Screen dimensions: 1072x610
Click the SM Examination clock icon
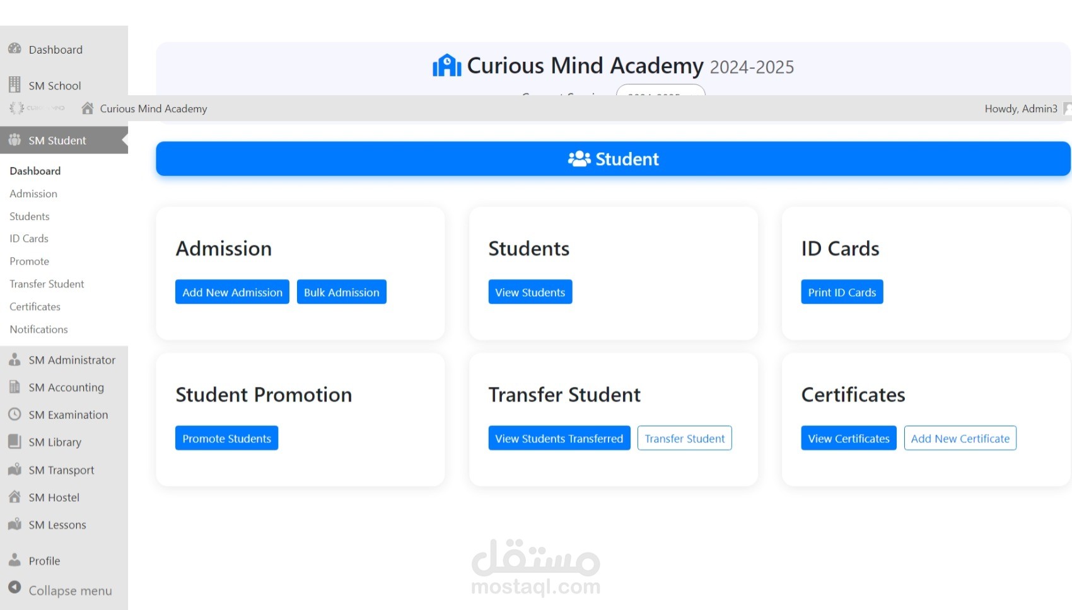15,414
